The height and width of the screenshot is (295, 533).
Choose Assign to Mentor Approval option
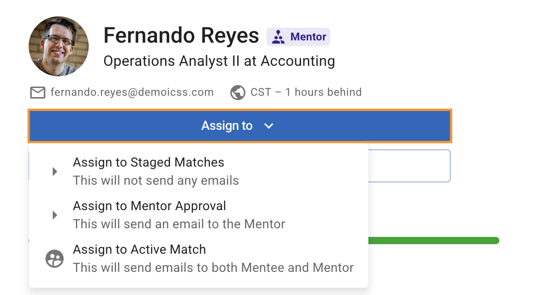[150, 206]
